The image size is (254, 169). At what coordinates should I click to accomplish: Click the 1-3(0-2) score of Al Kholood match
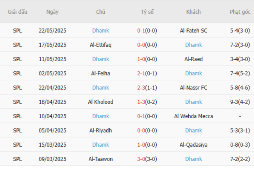click(x=147, y=102)
